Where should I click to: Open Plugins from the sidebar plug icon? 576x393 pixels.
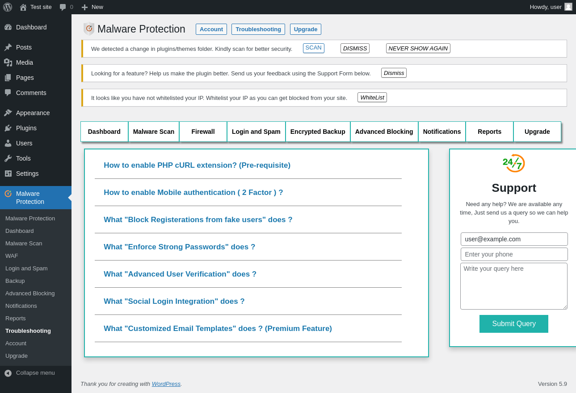click(8, 128)
